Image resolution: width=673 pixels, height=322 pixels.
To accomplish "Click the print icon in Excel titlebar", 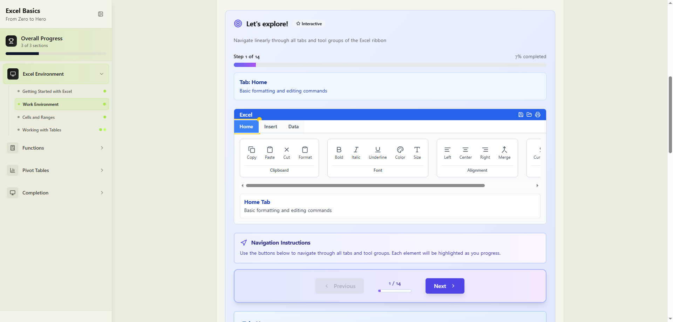I will click(538, 115).
